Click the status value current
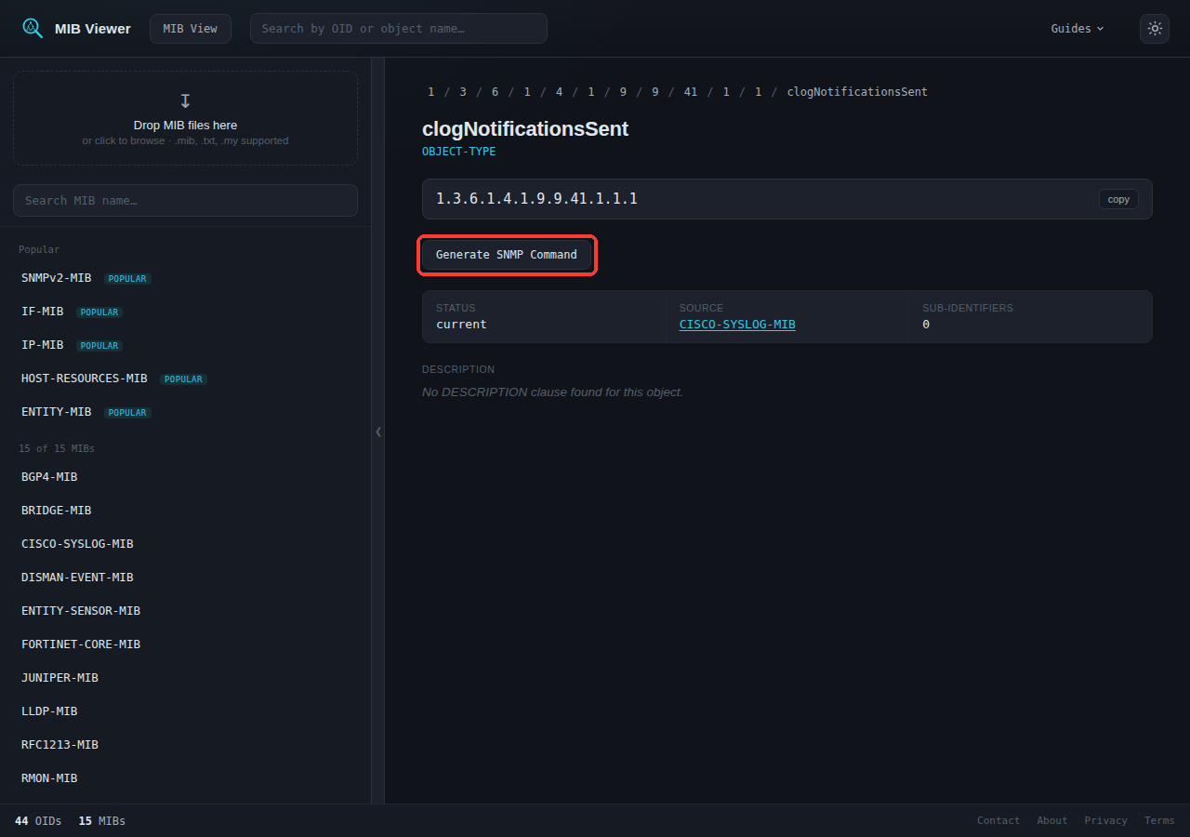 (x=461, y=325)
